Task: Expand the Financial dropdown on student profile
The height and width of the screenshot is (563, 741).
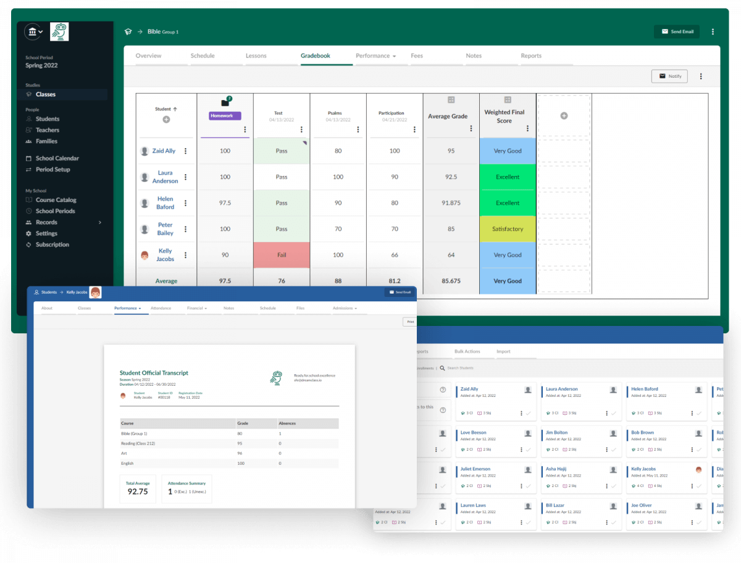Action: coord(197,308)
